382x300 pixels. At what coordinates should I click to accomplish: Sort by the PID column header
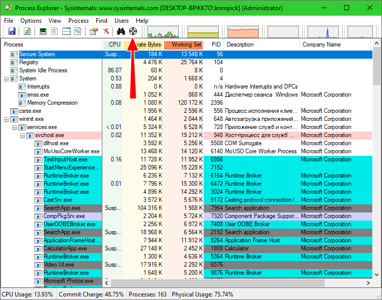coord(214,45)
